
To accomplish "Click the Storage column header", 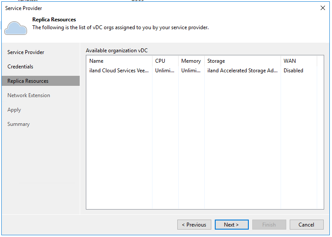I will [216, 61].
